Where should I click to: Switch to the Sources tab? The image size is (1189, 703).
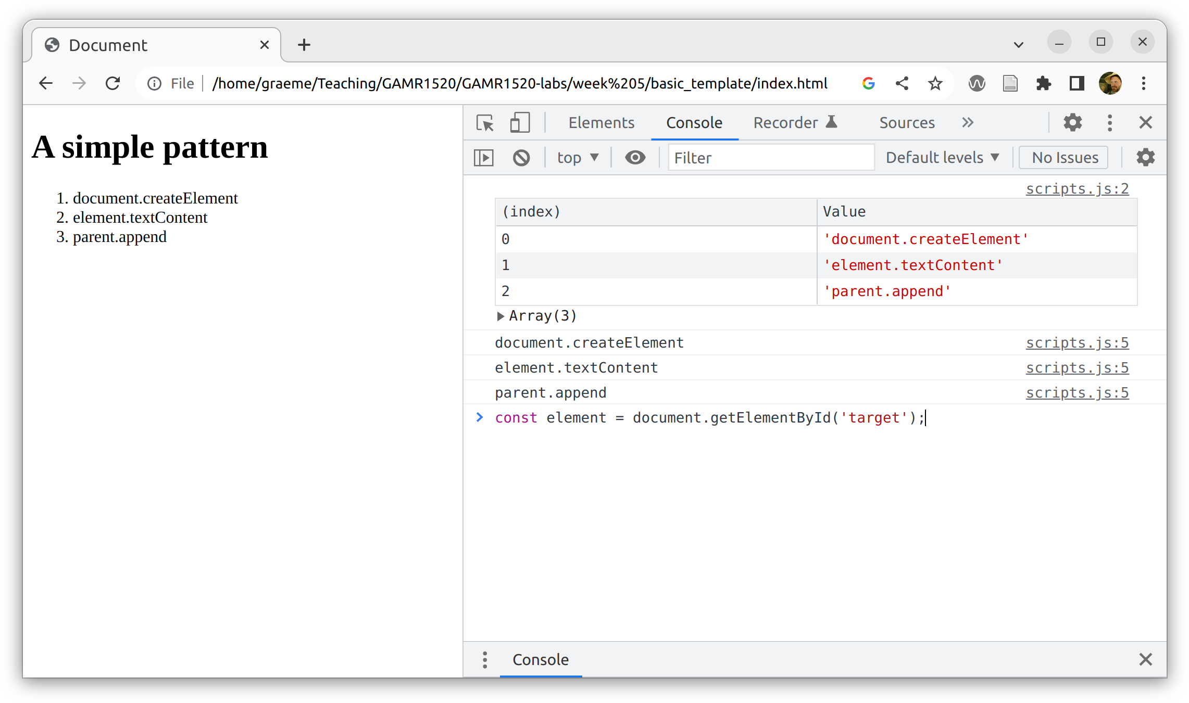(906, 122)
